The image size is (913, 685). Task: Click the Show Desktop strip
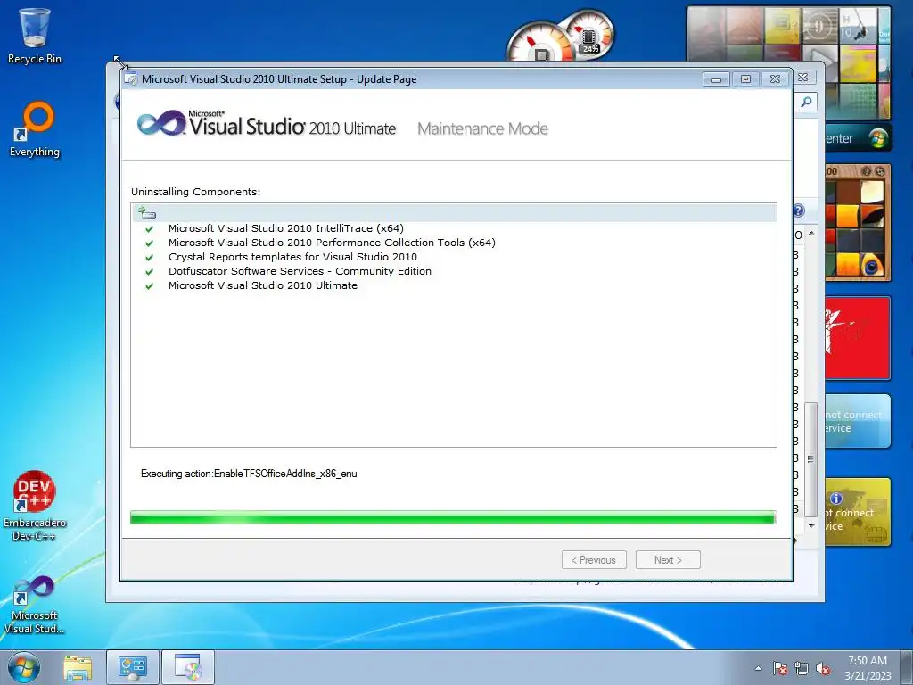click(907, 667)
